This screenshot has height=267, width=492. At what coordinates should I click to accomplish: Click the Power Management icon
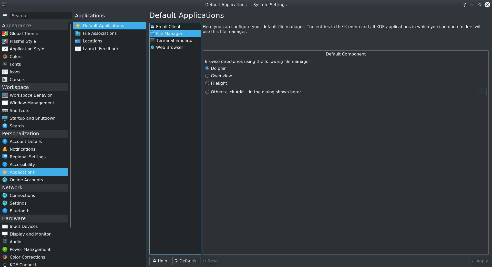(5, 249)
